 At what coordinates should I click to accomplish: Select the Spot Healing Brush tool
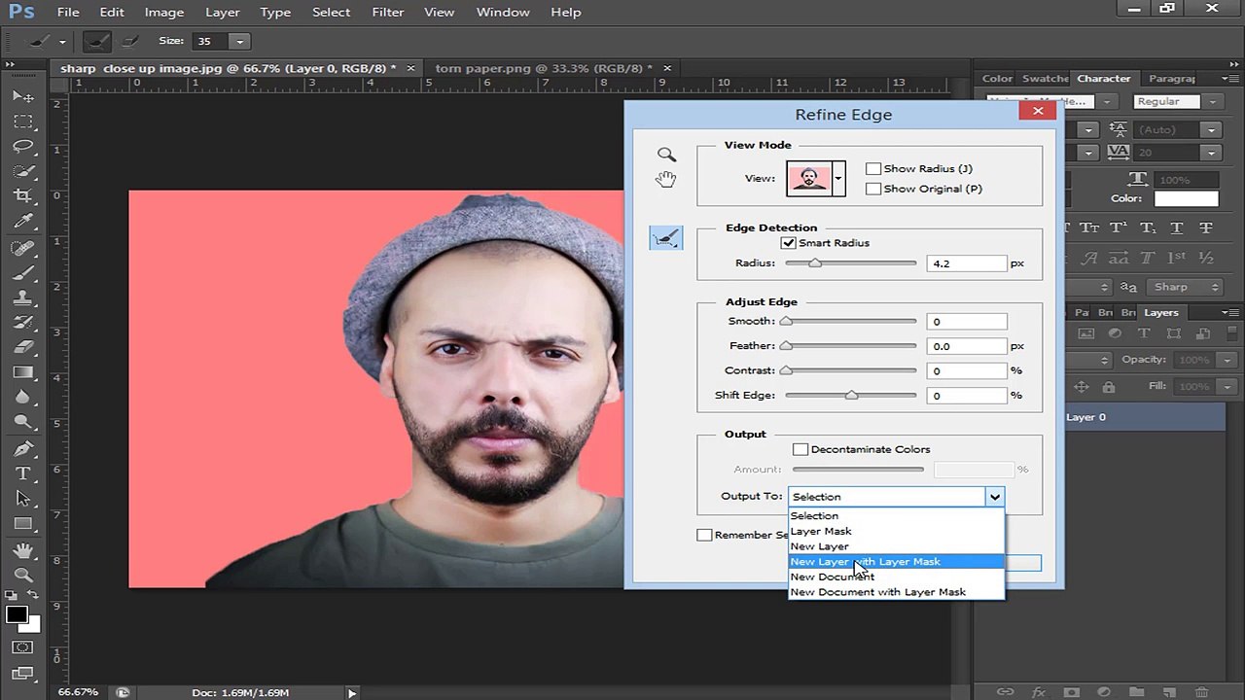[x=23, y=249]
